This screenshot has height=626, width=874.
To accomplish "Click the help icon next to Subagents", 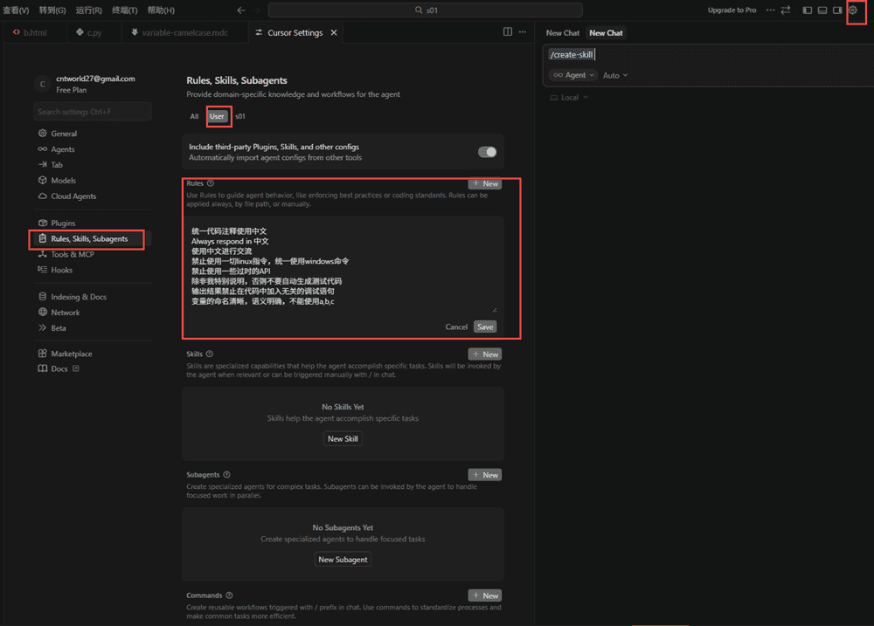I will coord(227,475).
